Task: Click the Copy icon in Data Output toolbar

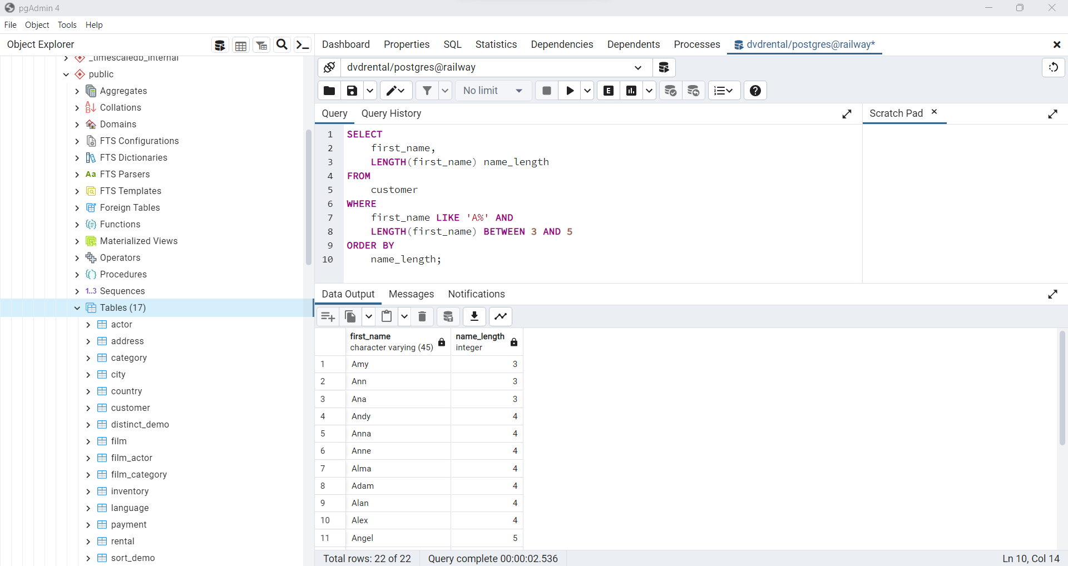Action: click(351, 316)
